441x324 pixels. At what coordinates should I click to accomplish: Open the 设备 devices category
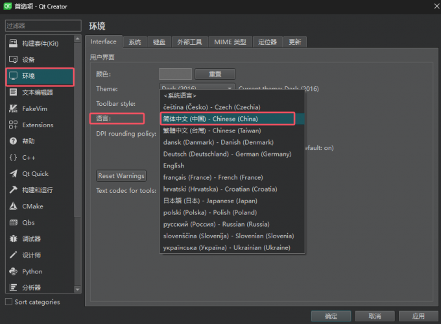[x=29, y=60]
